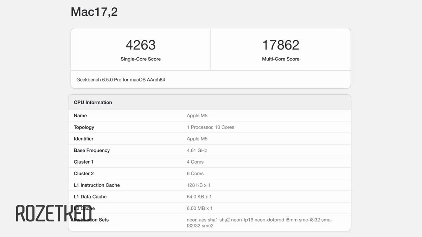This screenshot has height=237, width=422.
Task: Click the Topology row label
Action: tap(84, 127)
